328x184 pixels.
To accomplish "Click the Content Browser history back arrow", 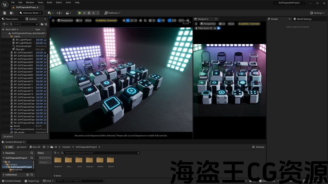I will click(44, 147).
